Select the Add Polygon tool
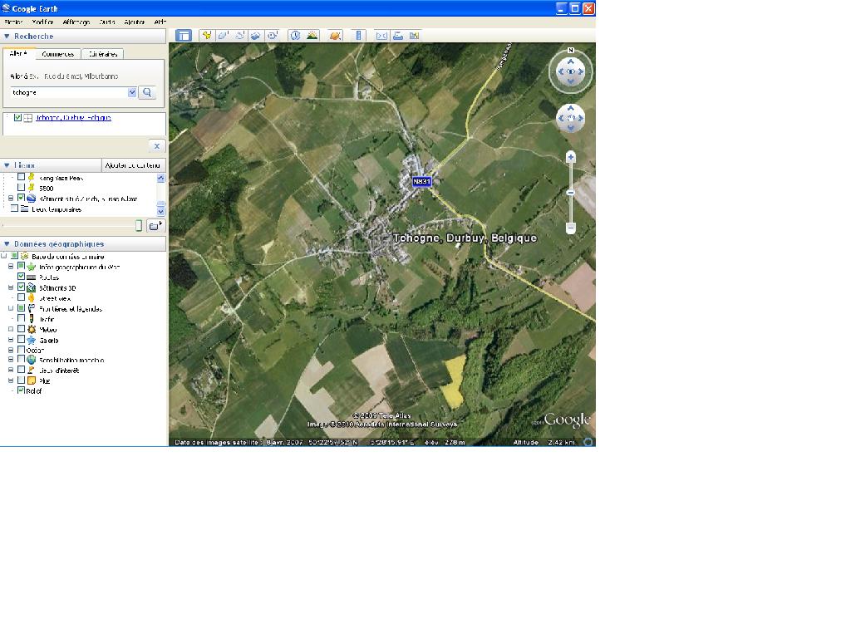The height and width of the screenshot is (638, 851). 223,36
